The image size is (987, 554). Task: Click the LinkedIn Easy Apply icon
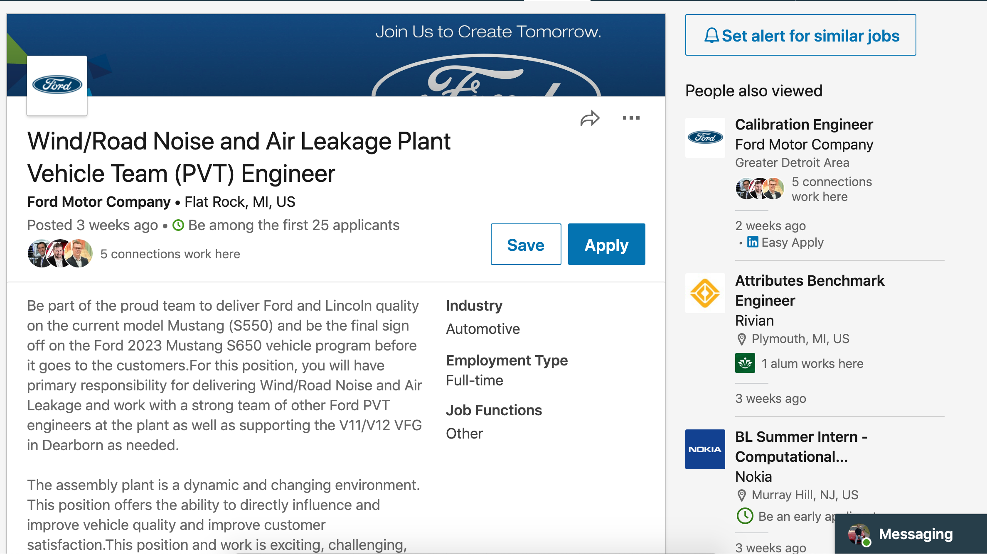tap(752, 242)
